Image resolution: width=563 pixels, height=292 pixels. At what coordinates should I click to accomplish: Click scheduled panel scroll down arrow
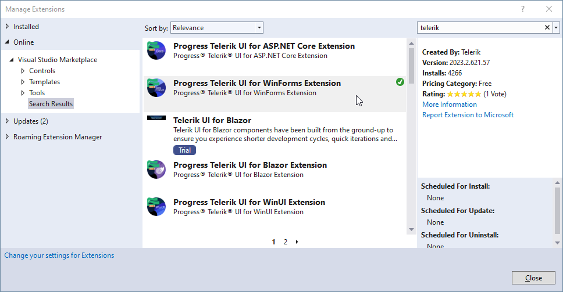pyautogui.click(x=557, y=243)
